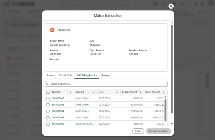Check the box for SBI-000004
Screen dimensions: 215x140
click(48, 111)
